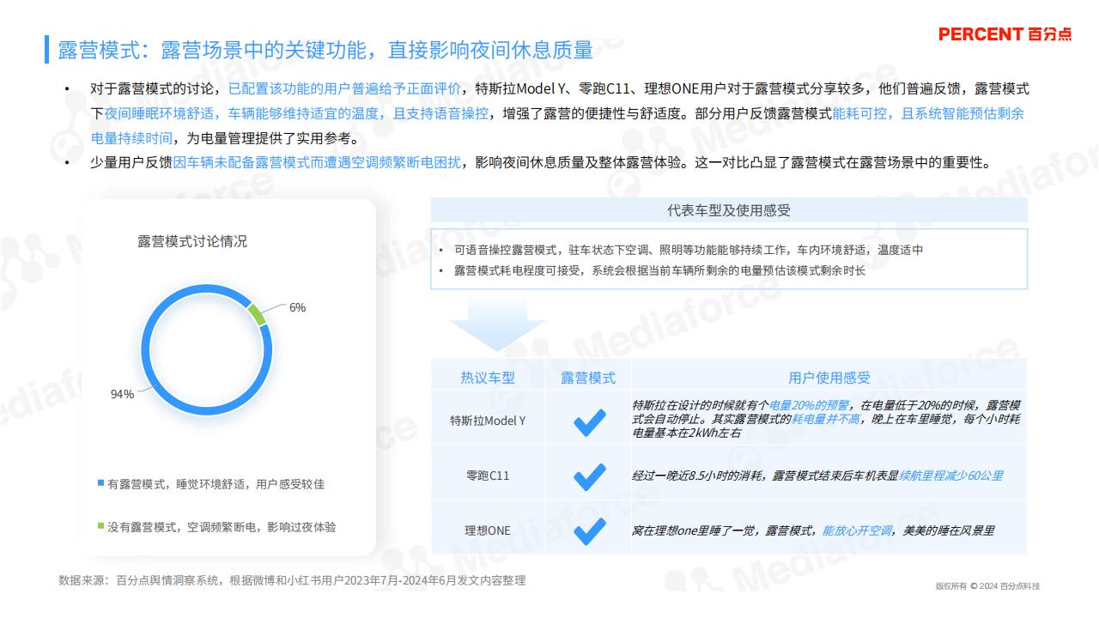Click the highlighted text 电量20%的预警

[x=809, y=405]
